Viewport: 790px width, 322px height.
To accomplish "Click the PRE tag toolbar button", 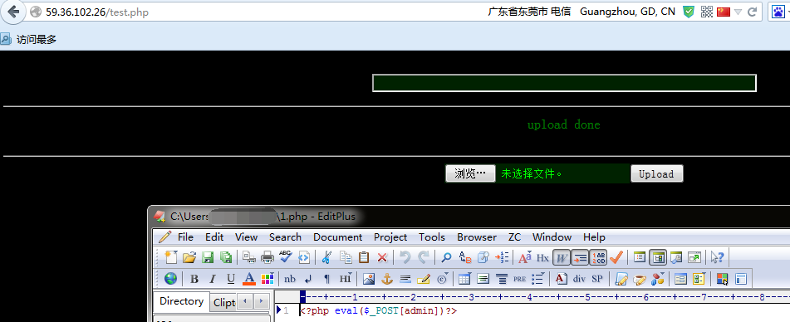I will tap(519, 278).
